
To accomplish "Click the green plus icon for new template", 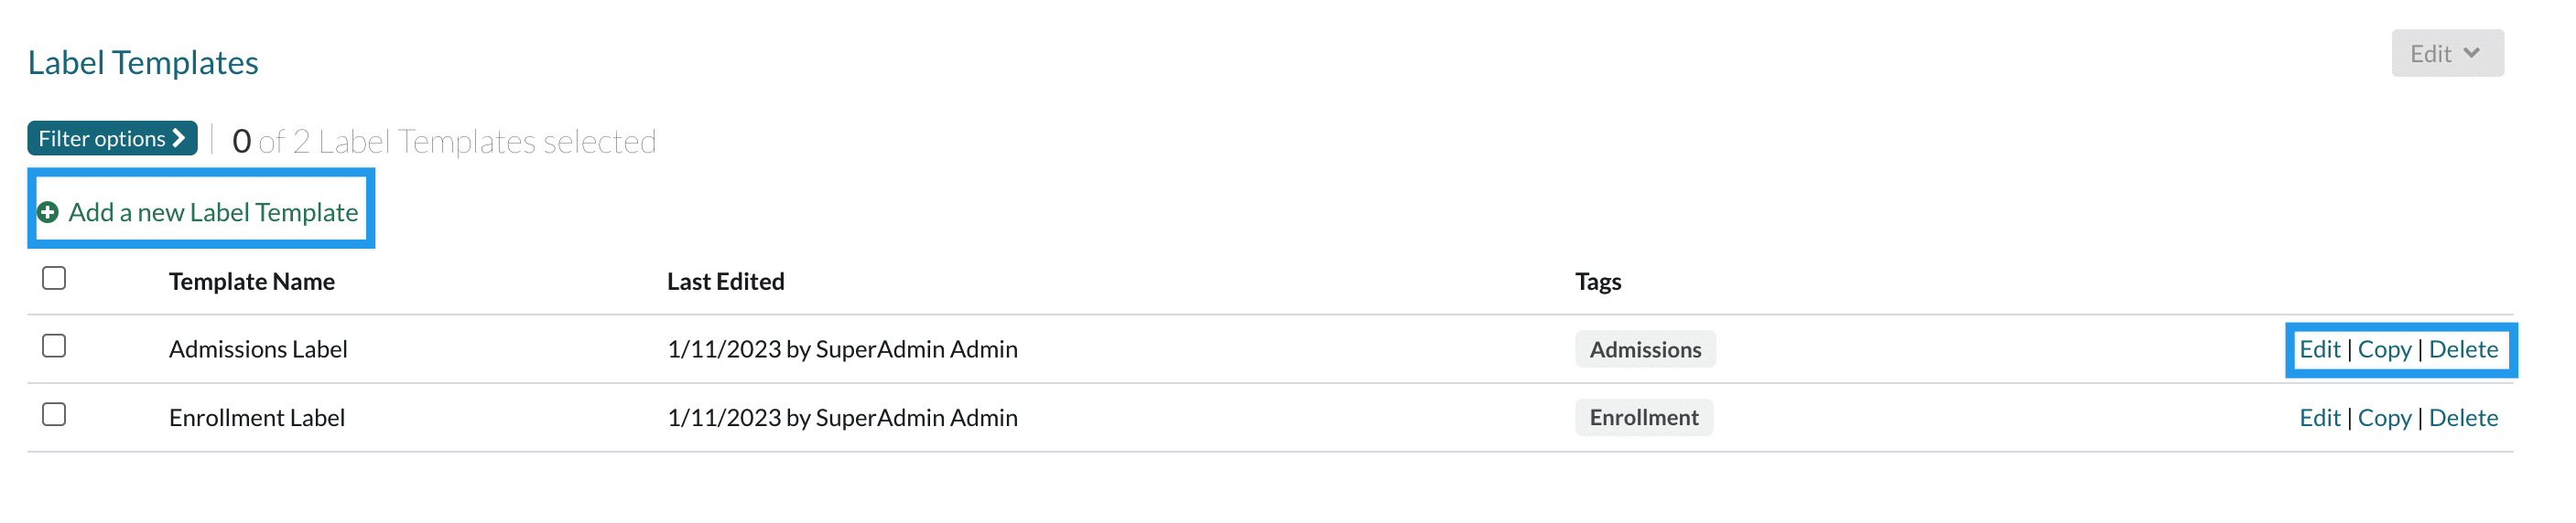I will click(x=47, y=213).
